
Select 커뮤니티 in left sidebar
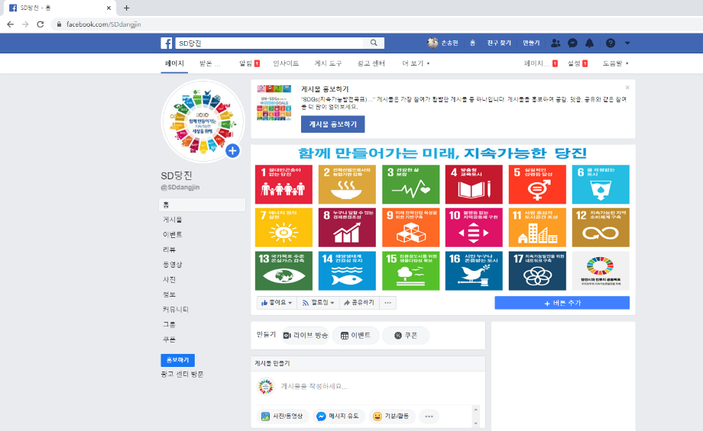176,310
